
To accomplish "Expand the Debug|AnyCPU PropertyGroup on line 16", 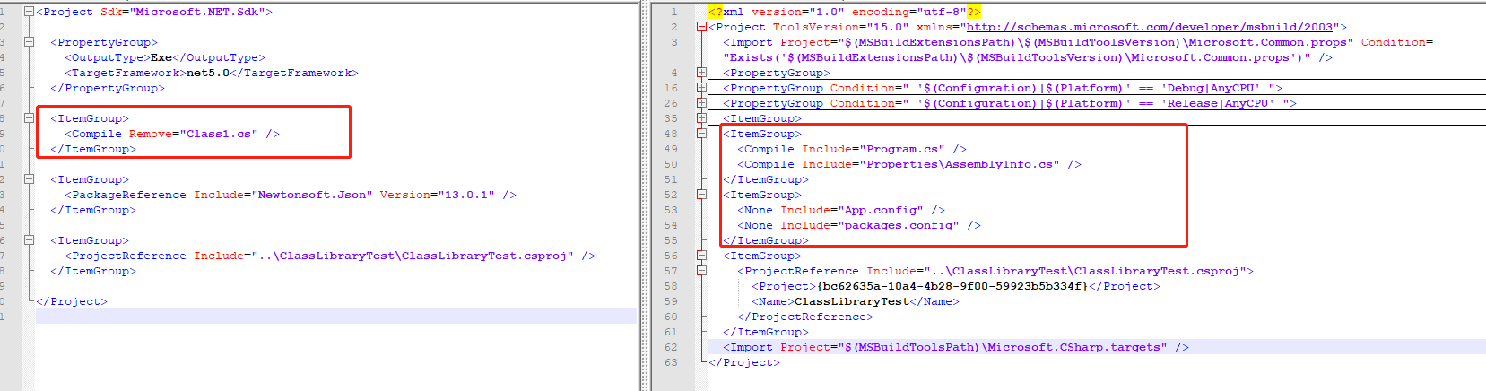I will pyautogui.click(x=701, y=88).
